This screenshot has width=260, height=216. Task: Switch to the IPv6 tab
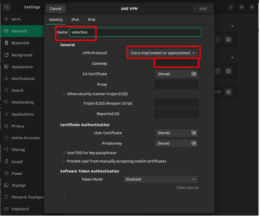(91, 20)
